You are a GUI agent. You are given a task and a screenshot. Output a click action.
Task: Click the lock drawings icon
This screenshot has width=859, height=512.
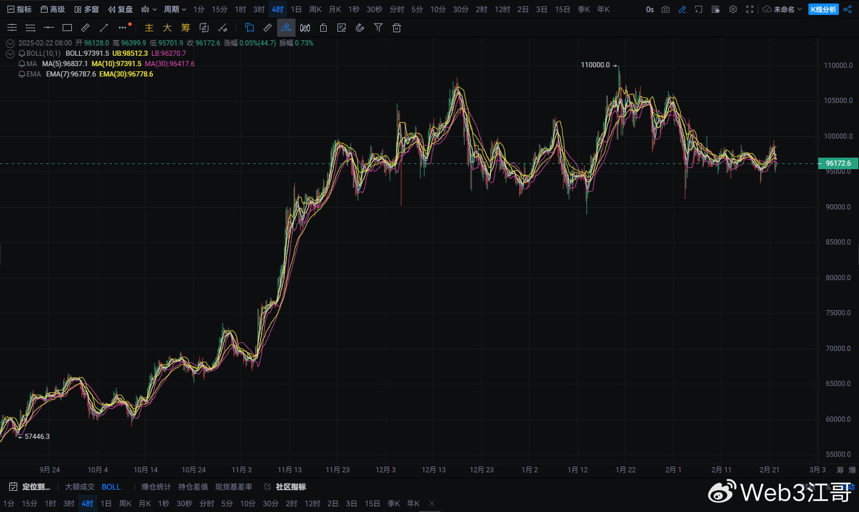coord(323,28)
